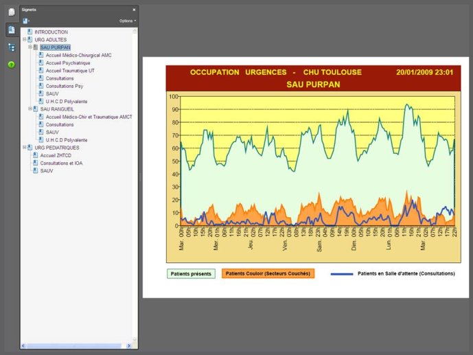Close the Signets panel
Screen dimensions: 473x355
[134, 10]
